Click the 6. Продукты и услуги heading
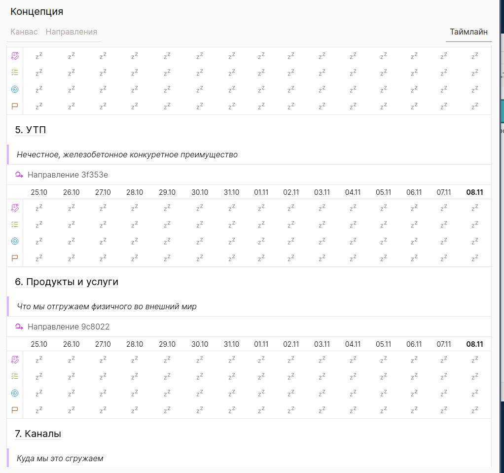The image size is (504, 473). click(67, 282)
